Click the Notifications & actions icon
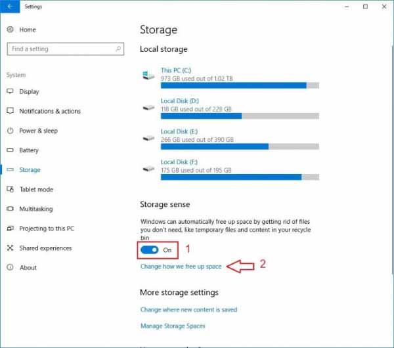The width and height of the screenshot is (394, 348). pyautogui.click(x=10, y=111)
